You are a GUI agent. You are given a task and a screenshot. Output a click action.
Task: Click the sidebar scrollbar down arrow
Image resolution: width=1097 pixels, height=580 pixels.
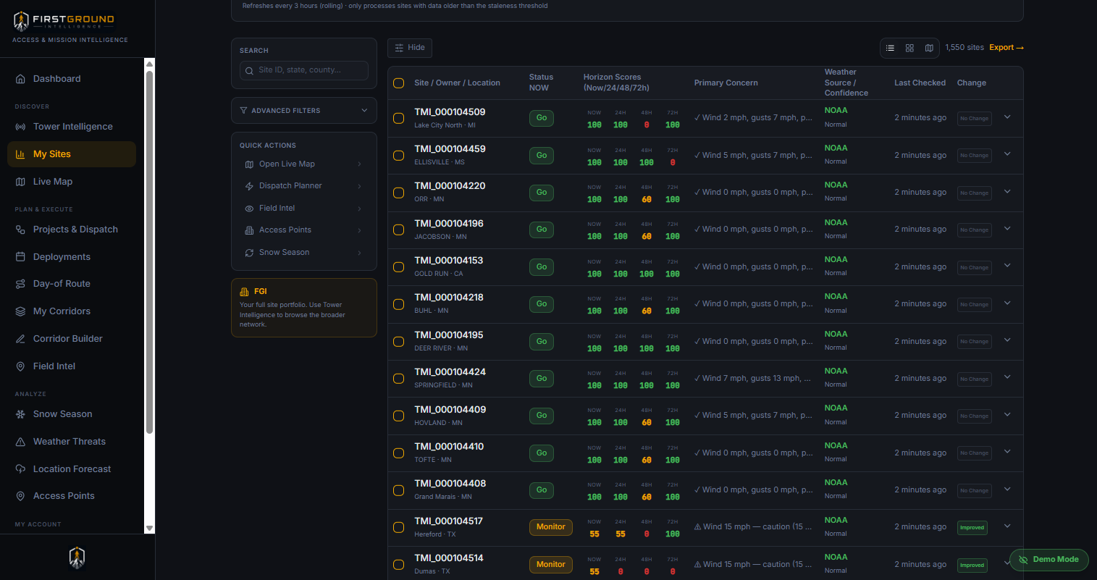(149, 529)
